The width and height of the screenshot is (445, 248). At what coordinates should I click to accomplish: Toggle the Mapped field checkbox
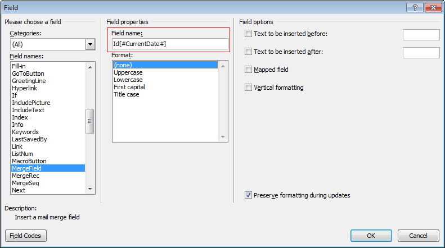(249, 70)
